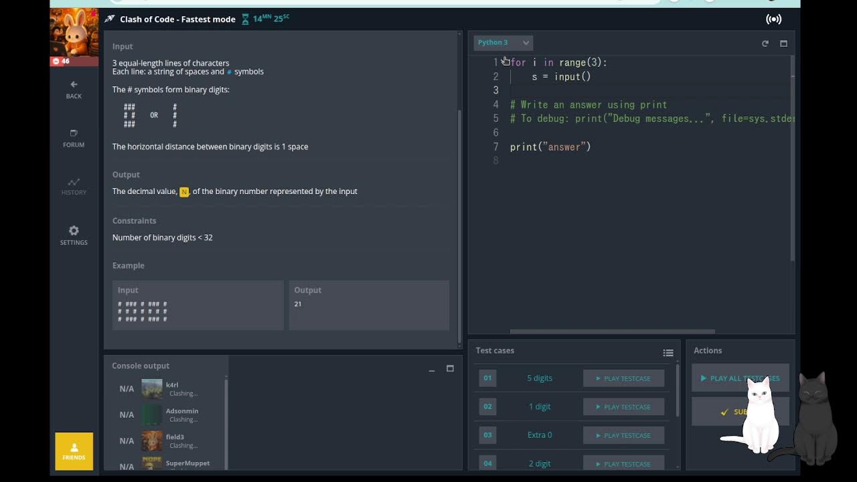Click the 'Clash of Code - Fastest mode' title
This screenshot has height=482, width=857.
click(x=177, y=19)
